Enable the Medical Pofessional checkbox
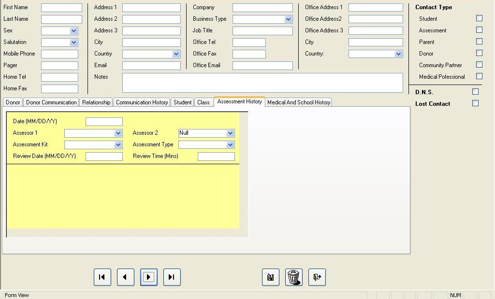The image size is (495, 299). (479, 76)
